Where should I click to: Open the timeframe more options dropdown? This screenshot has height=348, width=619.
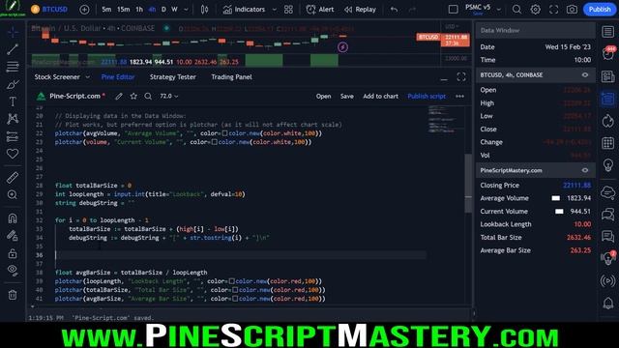click(x=186, y=10)
